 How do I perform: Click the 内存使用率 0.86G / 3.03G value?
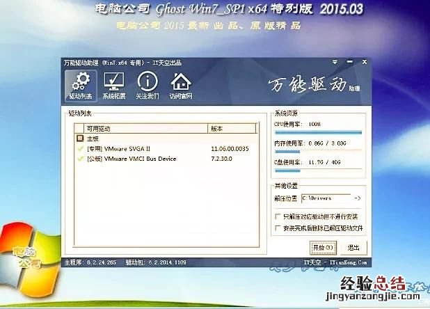[x=327, y=143]
